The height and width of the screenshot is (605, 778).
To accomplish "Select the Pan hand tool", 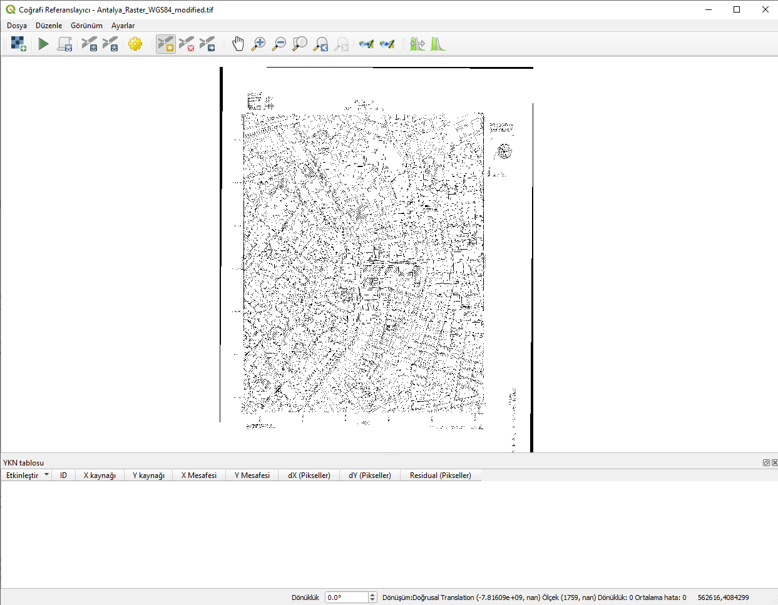I will click(x=238, y=44).
